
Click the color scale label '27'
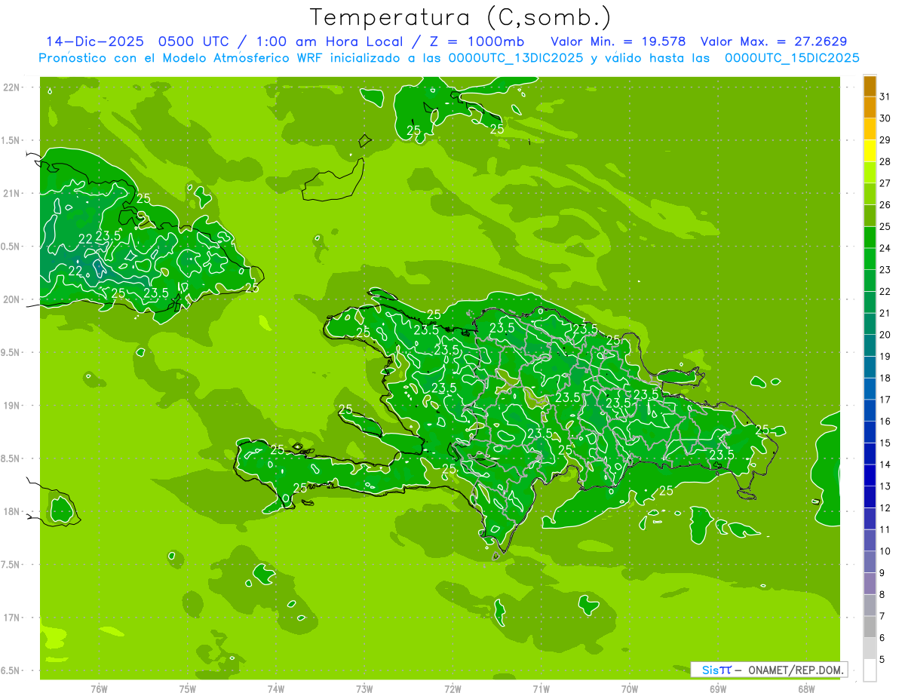click(x=885, y=183)
